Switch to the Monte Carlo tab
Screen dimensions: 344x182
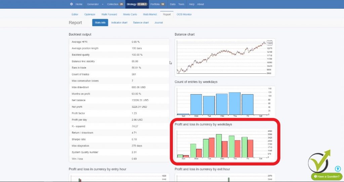click(130, 14)
